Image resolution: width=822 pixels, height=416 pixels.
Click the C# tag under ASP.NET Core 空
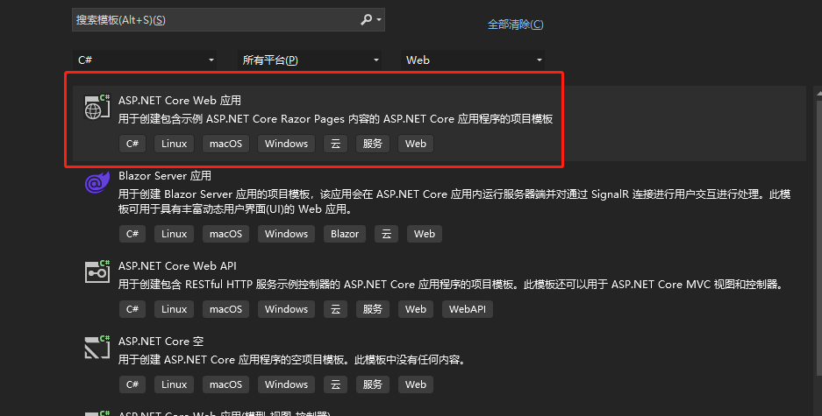(132, 384)
